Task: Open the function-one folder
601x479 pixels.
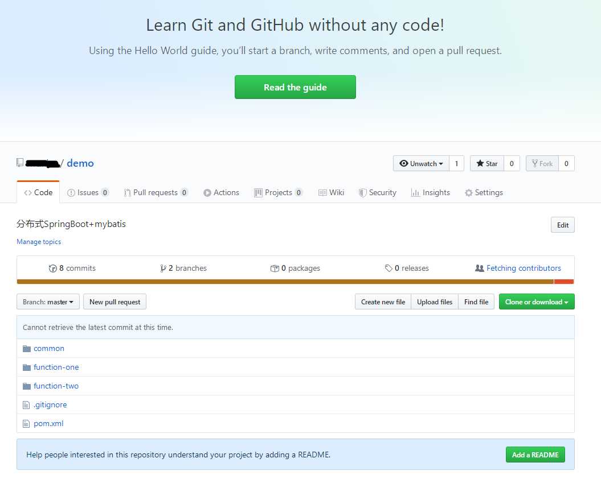Action: [56, 367]
